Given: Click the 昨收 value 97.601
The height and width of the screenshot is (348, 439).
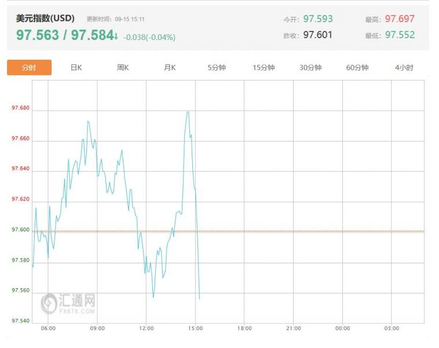Looking at the screenshot, I should 318,35.
